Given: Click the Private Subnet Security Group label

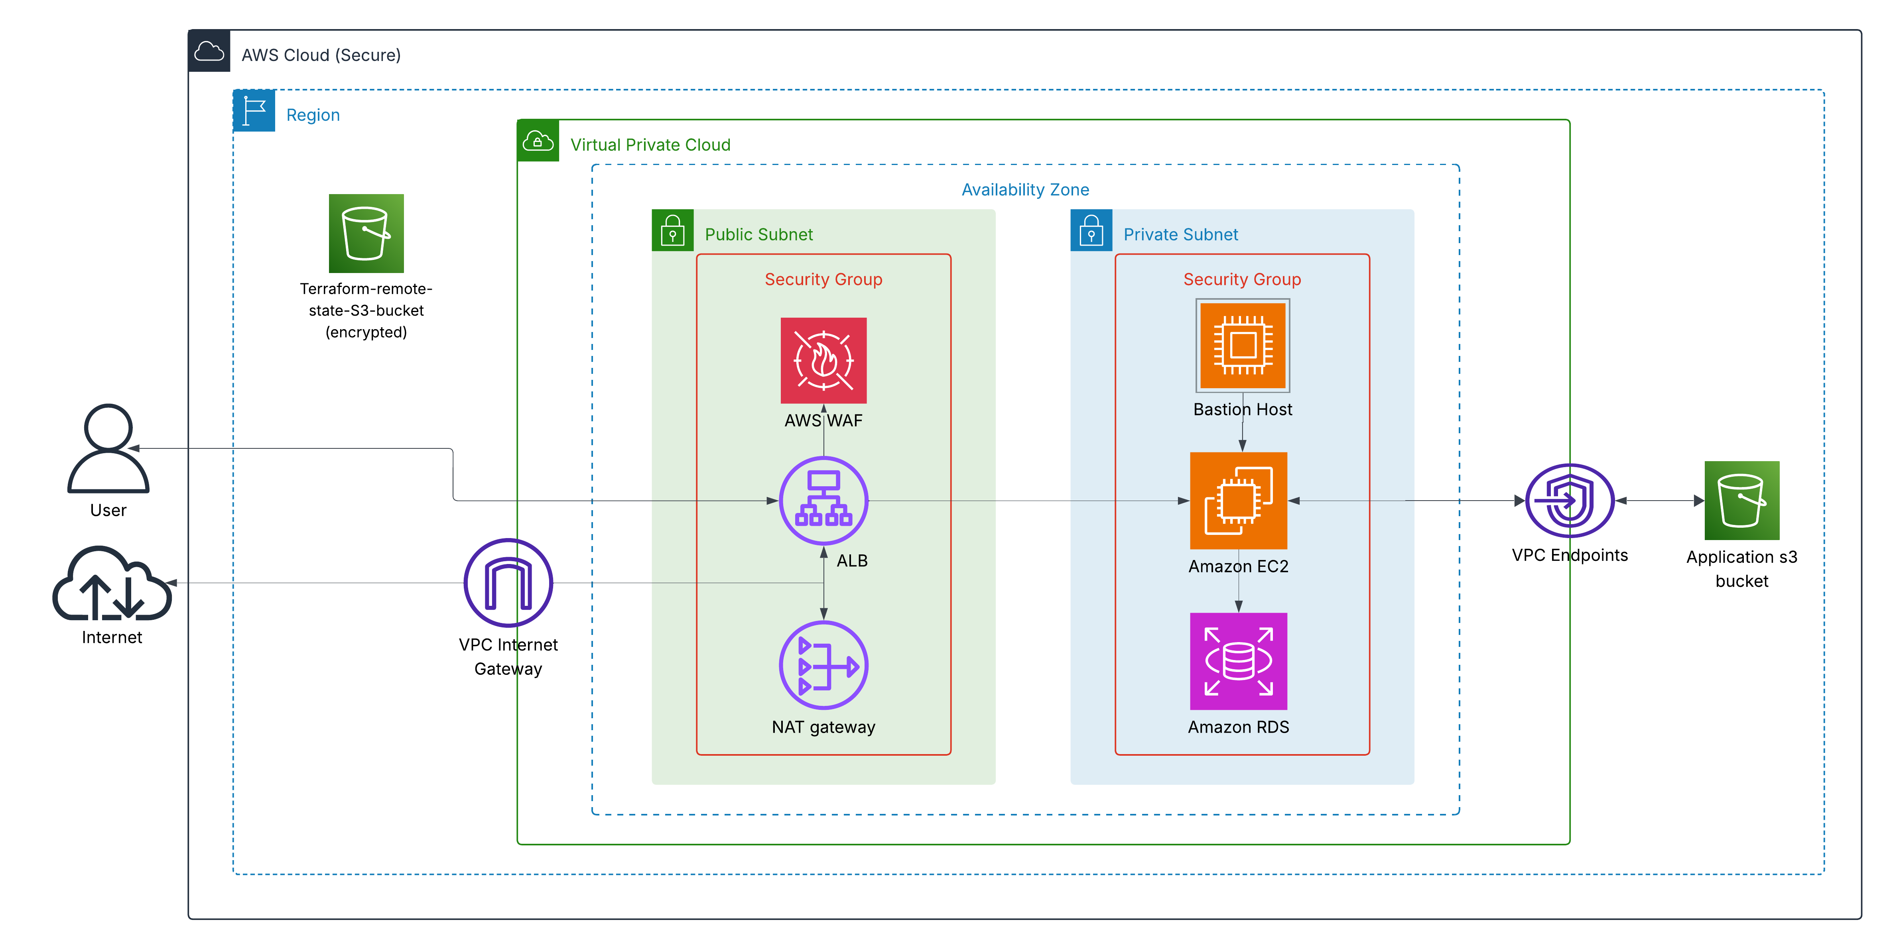Looking at the screenshot, I should click(1241, 279).
